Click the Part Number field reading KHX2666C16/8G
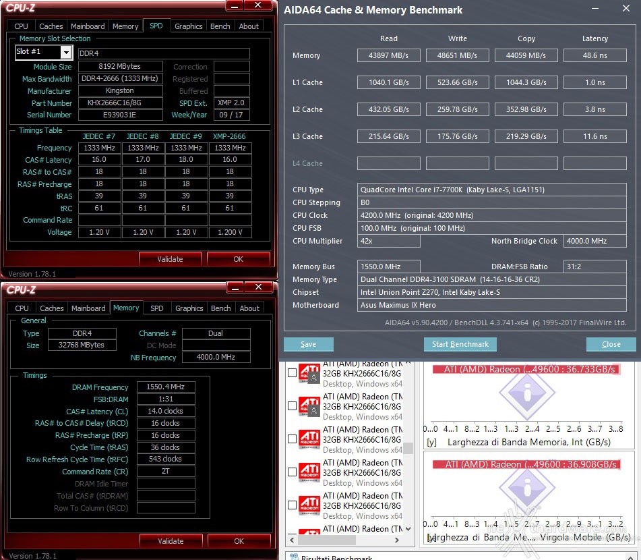 (x=120, y=103)
